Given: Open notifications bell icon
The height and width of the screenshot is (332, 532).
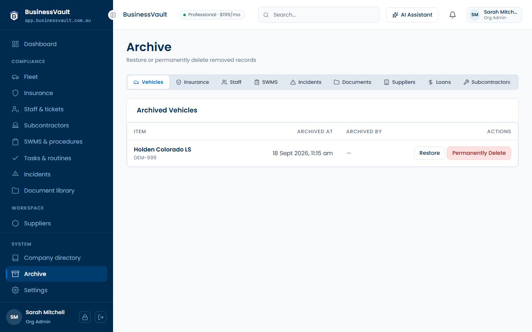Looking at the screenshot, I should tap(453, 15).
